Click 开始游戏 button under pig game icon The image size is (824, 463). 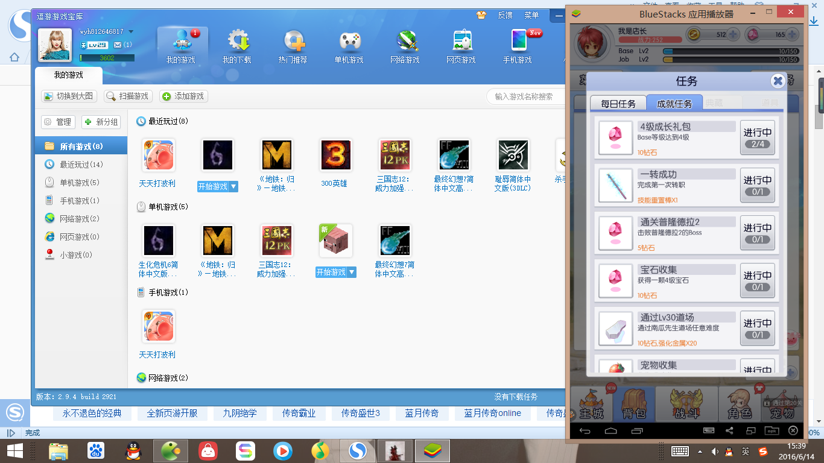[331, 272]
